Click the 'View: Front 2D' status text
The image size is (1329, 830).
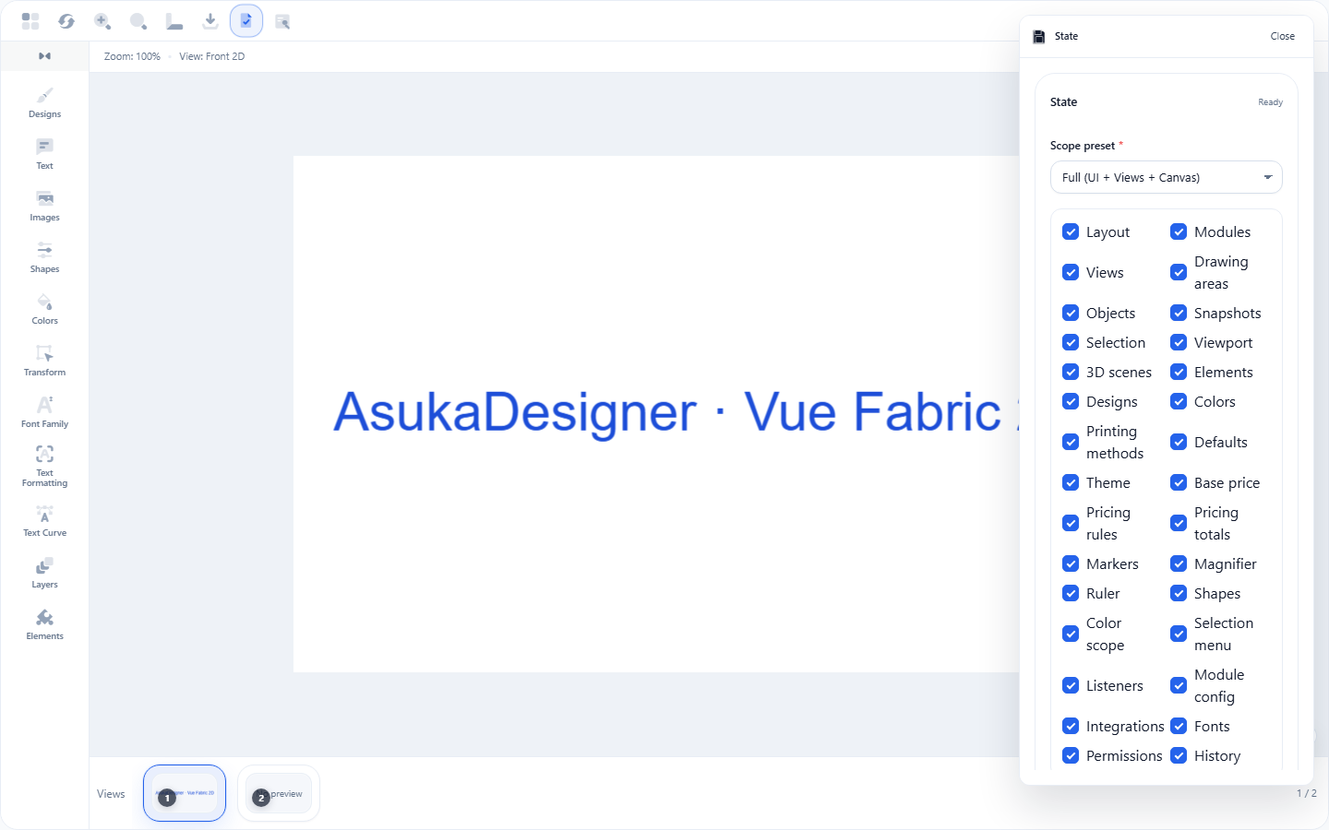(x=212, y=56)
